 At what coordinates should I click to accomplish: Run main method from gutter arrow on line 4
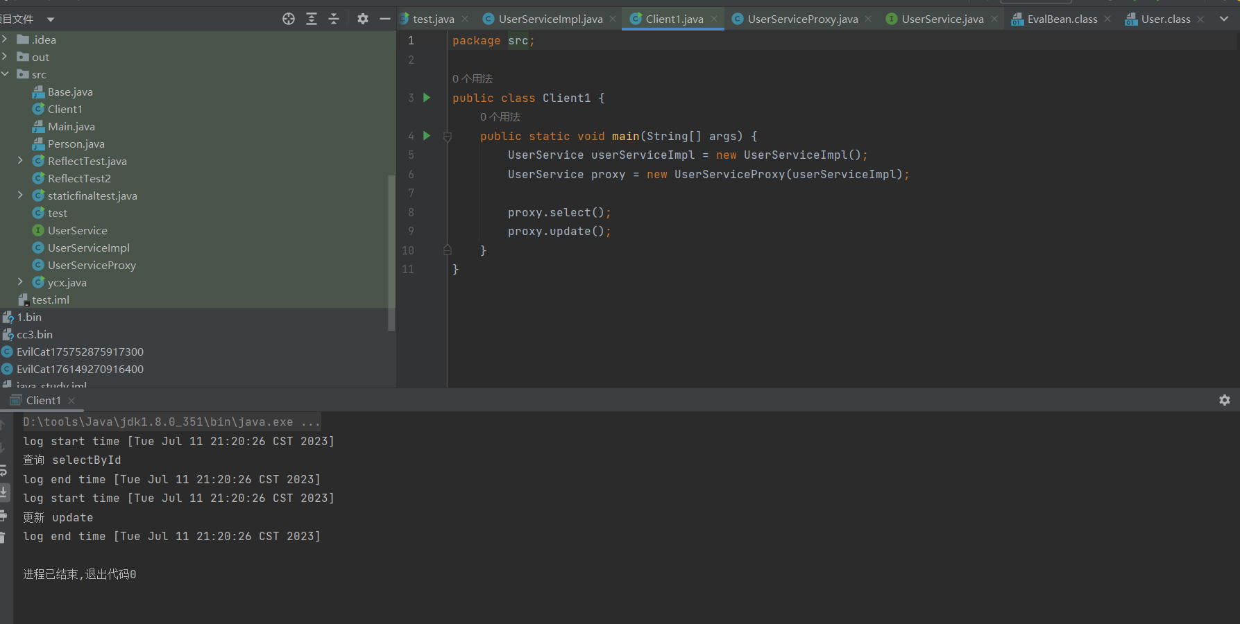pos(427,136)
